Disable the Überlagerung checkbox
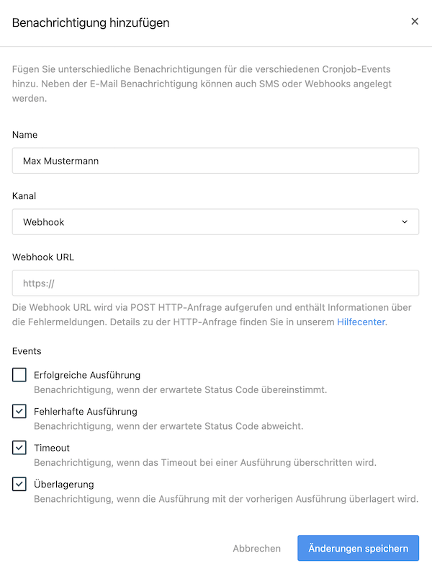 19,485
